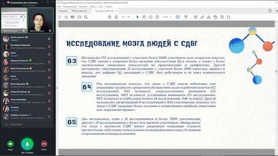
Task: Select participant Екатерина Иванова
Action: click(27, 46)
